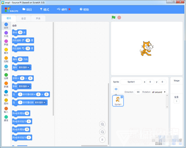This screenshot has width=186, height=148.
Task: Select the purple 外观 looks category
Action: coord(6,34)
